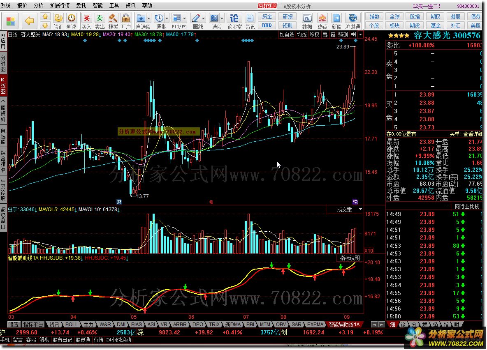487x350 pixels.
Task: Toggle 除权 ex-rights adjustment
Action: [x=314, y=35]
